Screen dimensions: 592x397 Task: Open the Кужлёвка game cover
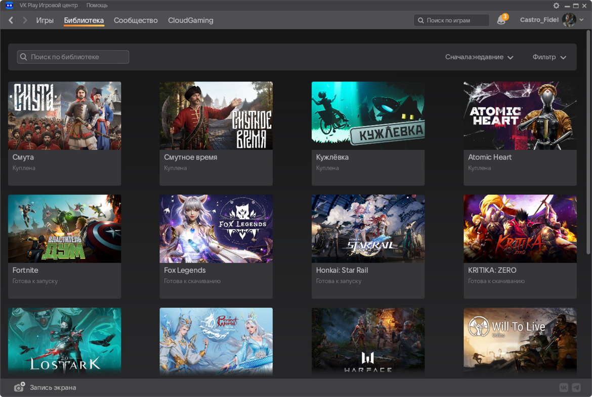tap(368, 115)
